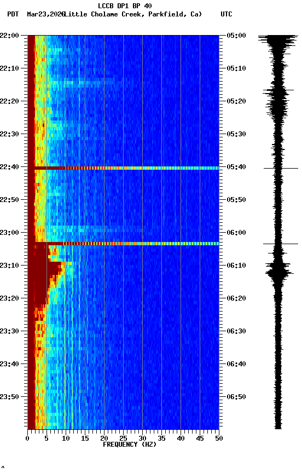Click the station title 'LCCB DP1 BP 40'
The width and height of the screenshot is (302, 473).
coord(125,5)
